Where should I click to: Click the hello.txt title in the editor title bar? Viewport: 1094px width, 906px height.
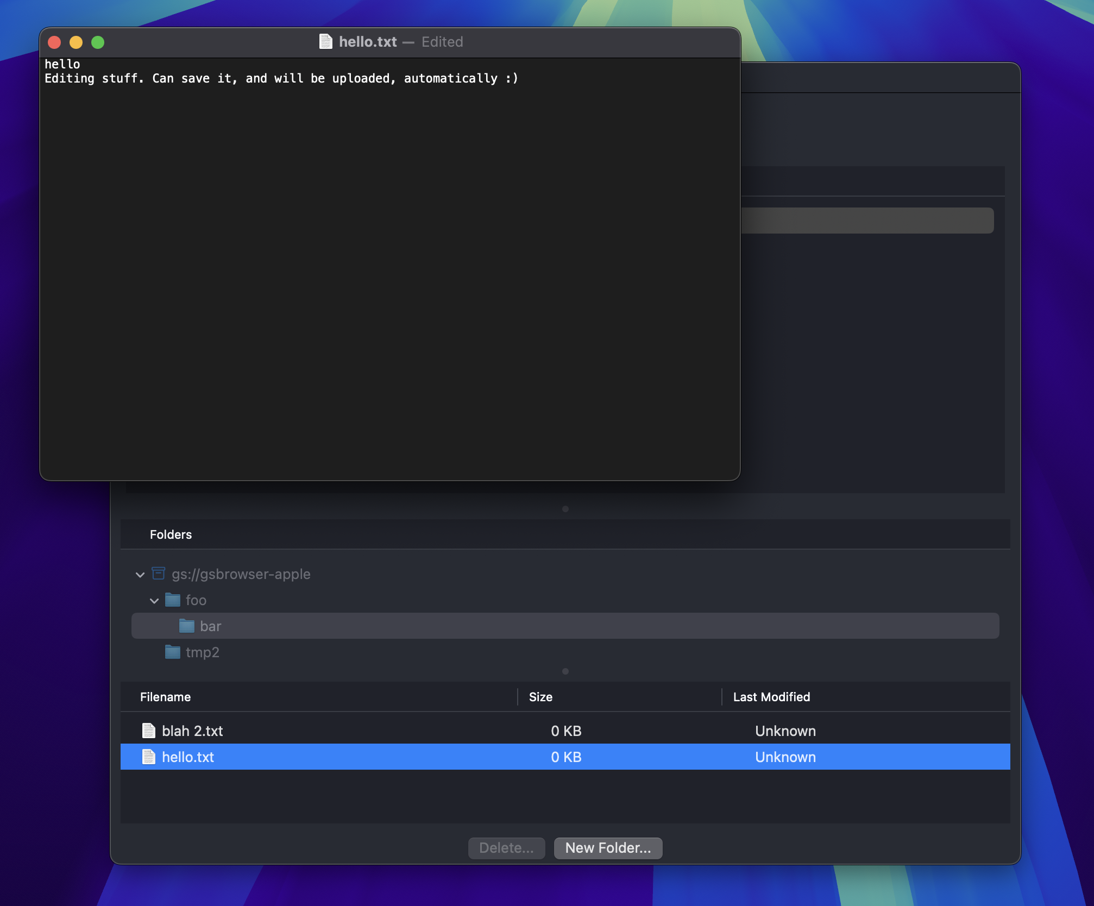point(368,42)
